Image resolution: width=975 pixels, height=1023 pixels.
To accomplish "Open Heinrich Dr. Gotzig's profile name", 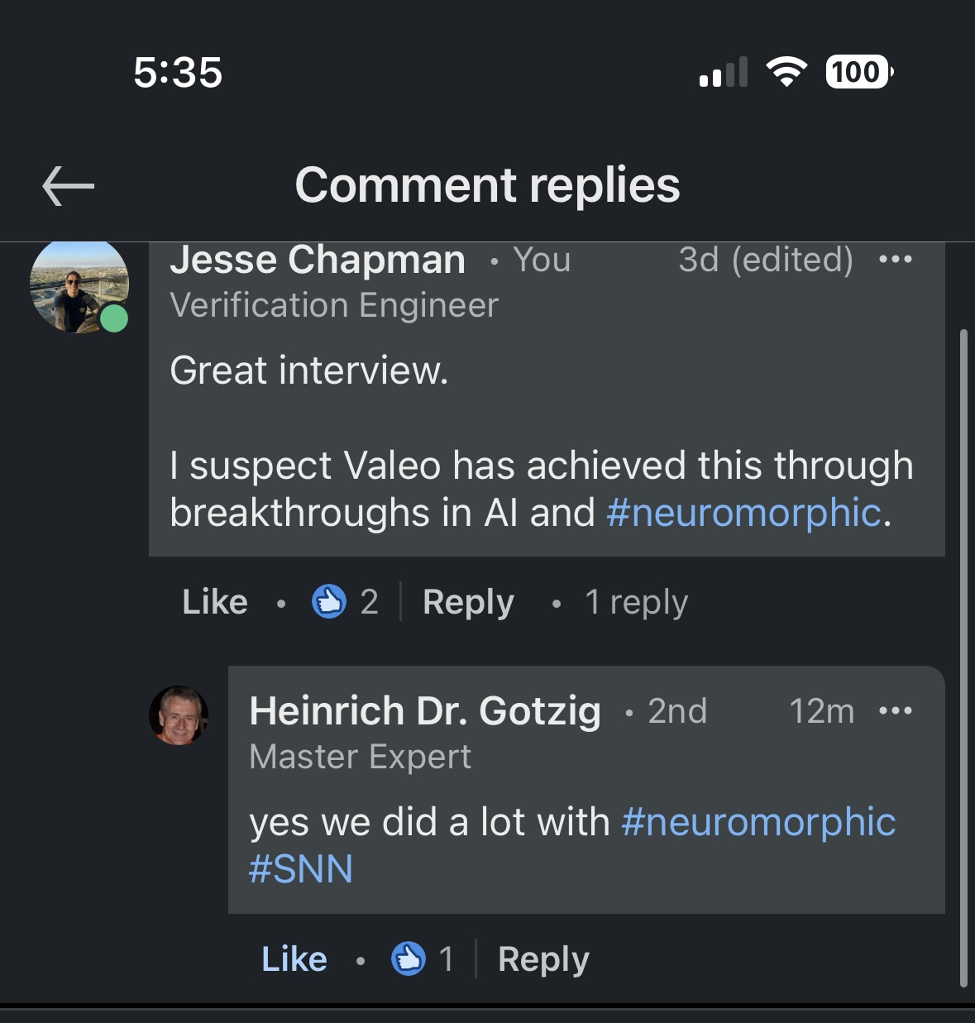I will 425,711.
